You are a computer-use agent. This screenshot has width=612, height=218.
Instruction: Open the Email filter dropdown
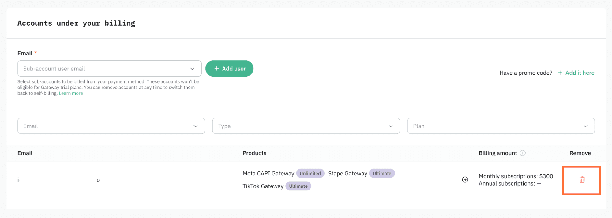111,126
